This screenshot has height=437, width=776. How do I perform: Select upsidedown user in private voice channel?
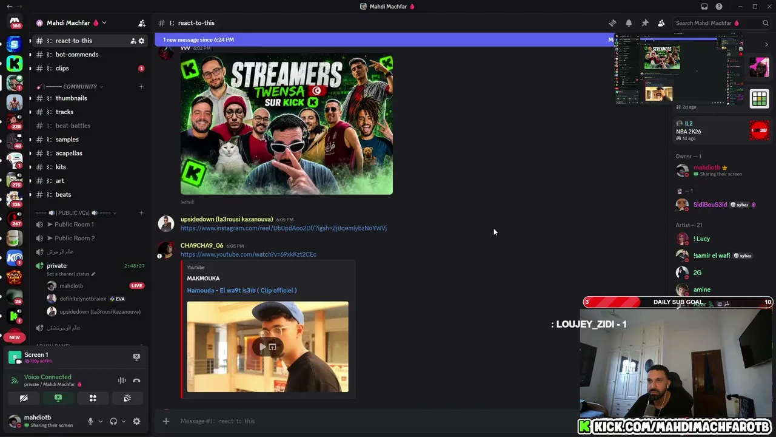[93, 312]
